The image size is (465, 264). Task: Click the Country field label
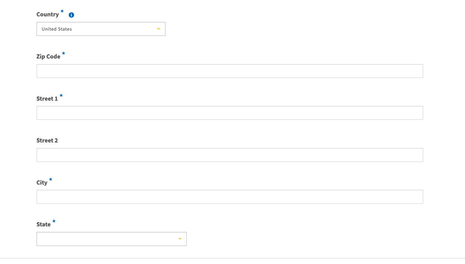[48, 15]
